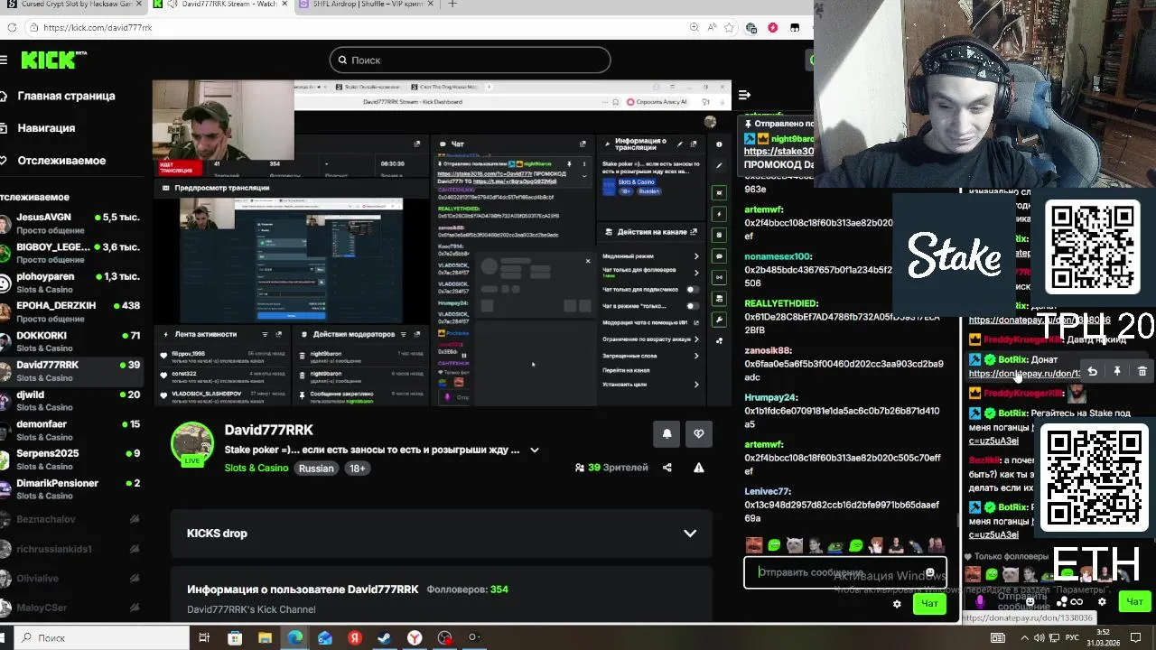Click the notification bell for David777RRK
The height and width of the screenshot is (650, 1156).
[x=667, y=433]
